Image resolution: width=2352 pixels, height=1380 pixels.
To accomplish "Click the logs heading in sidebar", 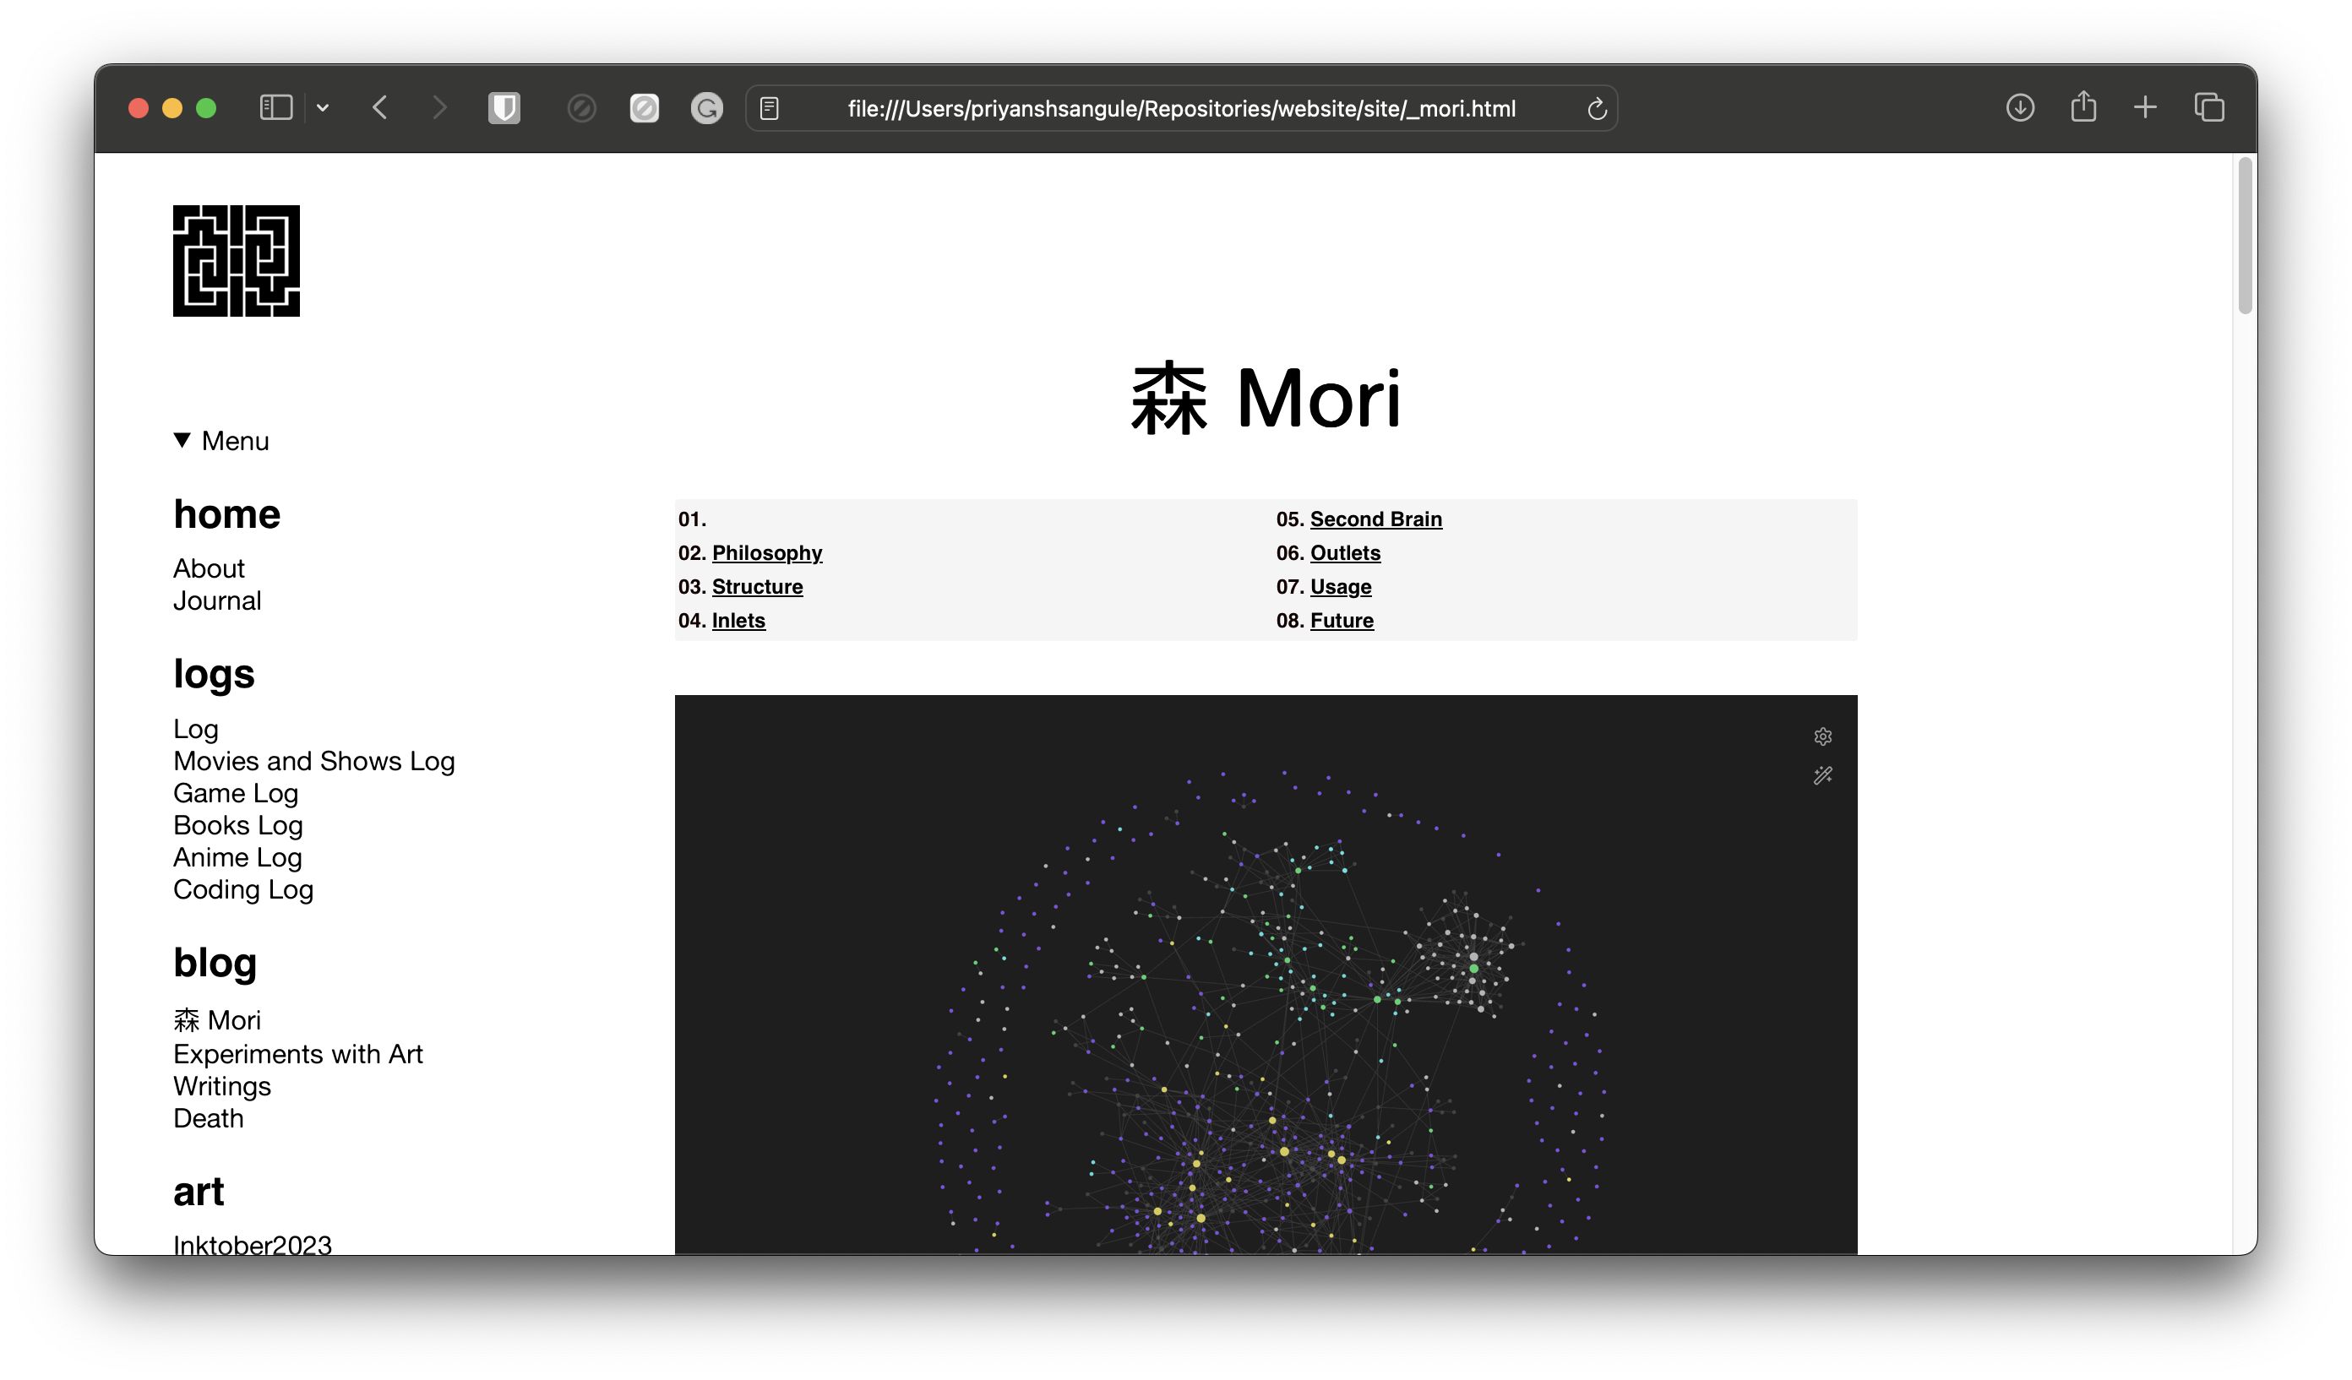I will tap(214, 674).
